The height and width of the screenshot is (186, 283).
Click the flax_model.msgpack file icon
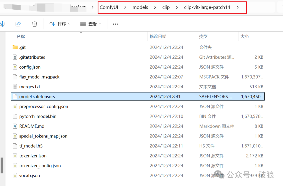tap(15, 77)
